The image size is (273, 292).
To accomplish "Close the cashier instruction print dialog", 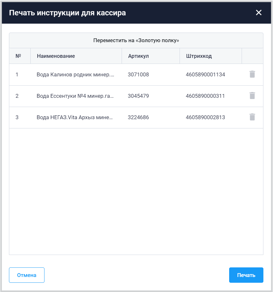I will pos(259,13).
